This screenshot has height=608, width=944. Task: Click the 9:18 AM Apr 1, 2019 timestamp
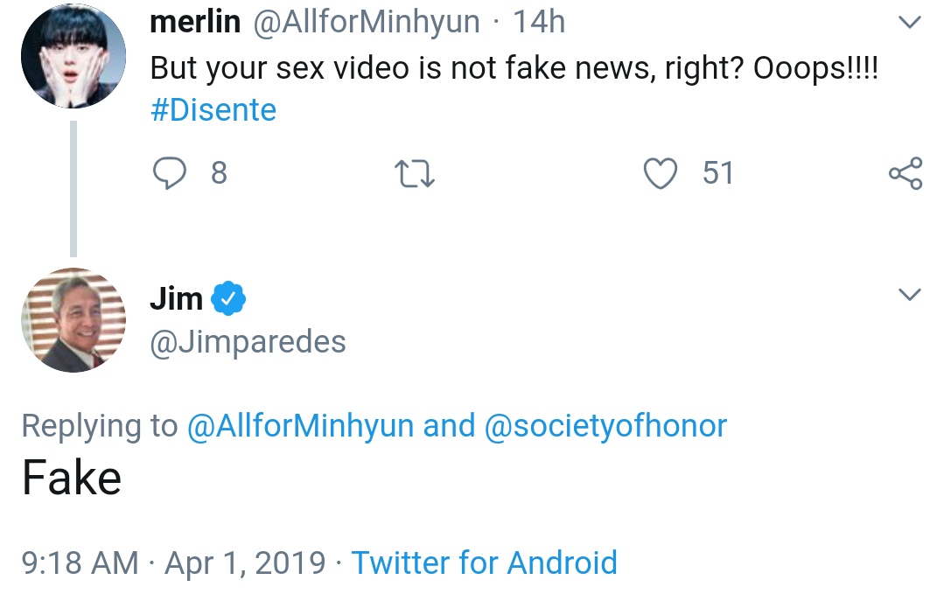click(173, 563)
